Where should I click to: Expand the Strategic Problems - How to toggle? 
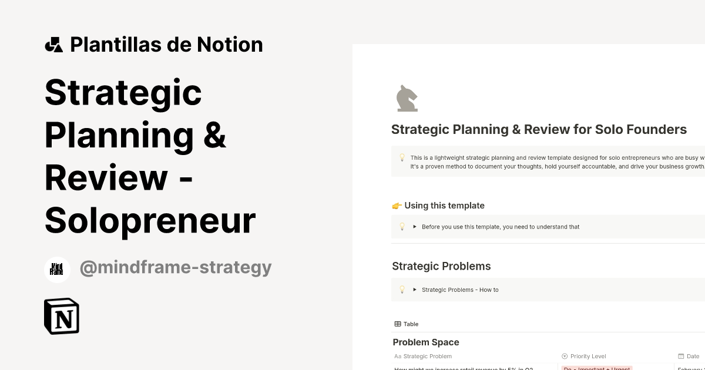click(x=415, y=290)
